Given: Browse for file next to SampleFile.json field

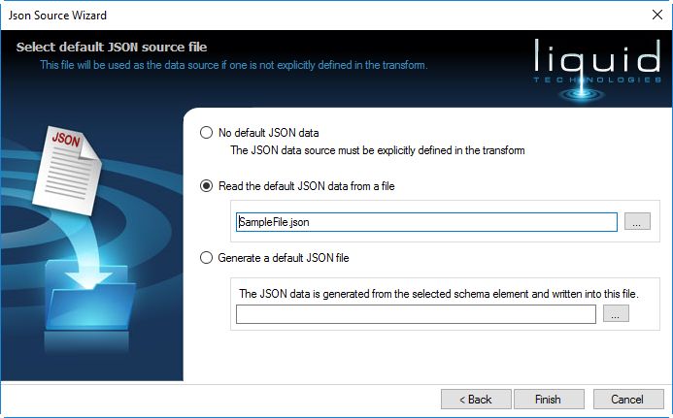Looking at the screenshot, I should click(636, 222).
